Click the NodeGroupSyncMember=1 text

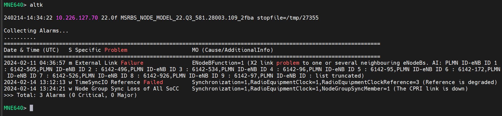[x=356, y=89]
